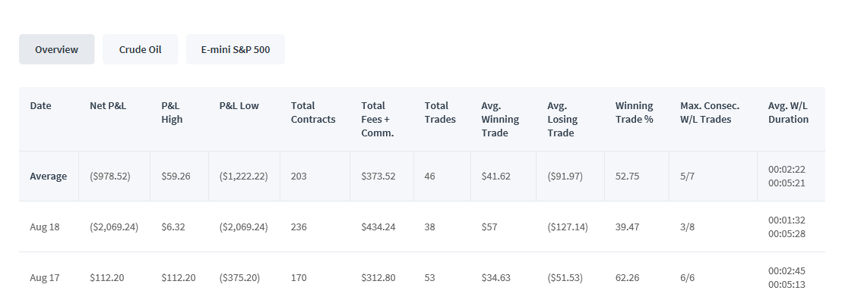Click the P&L High column header
Viewport: 842px width, 300px height.
172,112
